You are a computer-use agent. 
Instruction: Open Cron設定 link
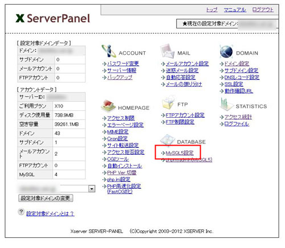pos(117,139)
